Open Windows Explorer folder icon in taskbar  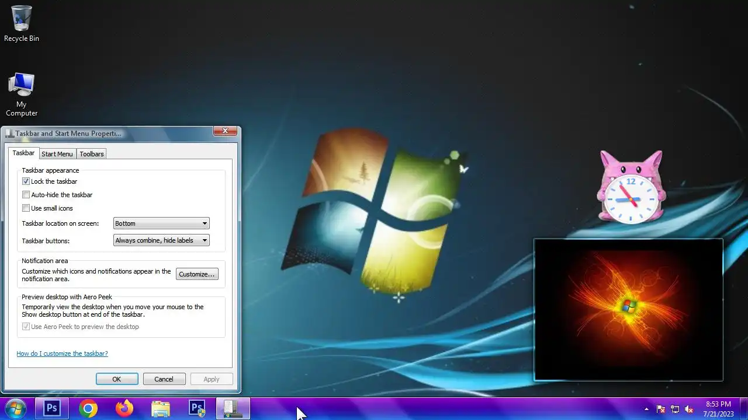161,408
